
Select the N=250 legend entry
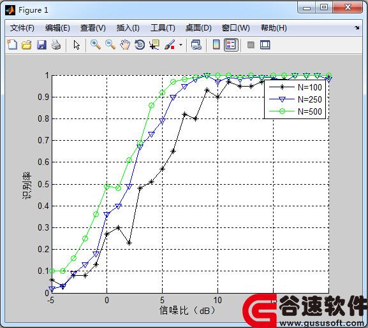click(295, 99)
